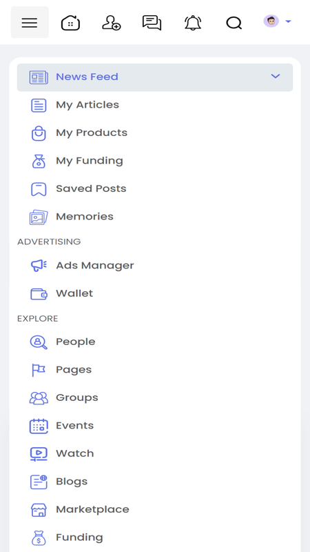The image size is (310, 552).
Task: Click the My Funding money bag icon
Action: point(39,161)
